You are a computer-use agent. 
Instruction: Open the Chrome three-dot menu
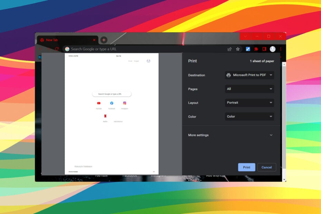pyautogui.click(x=280, y=49)
